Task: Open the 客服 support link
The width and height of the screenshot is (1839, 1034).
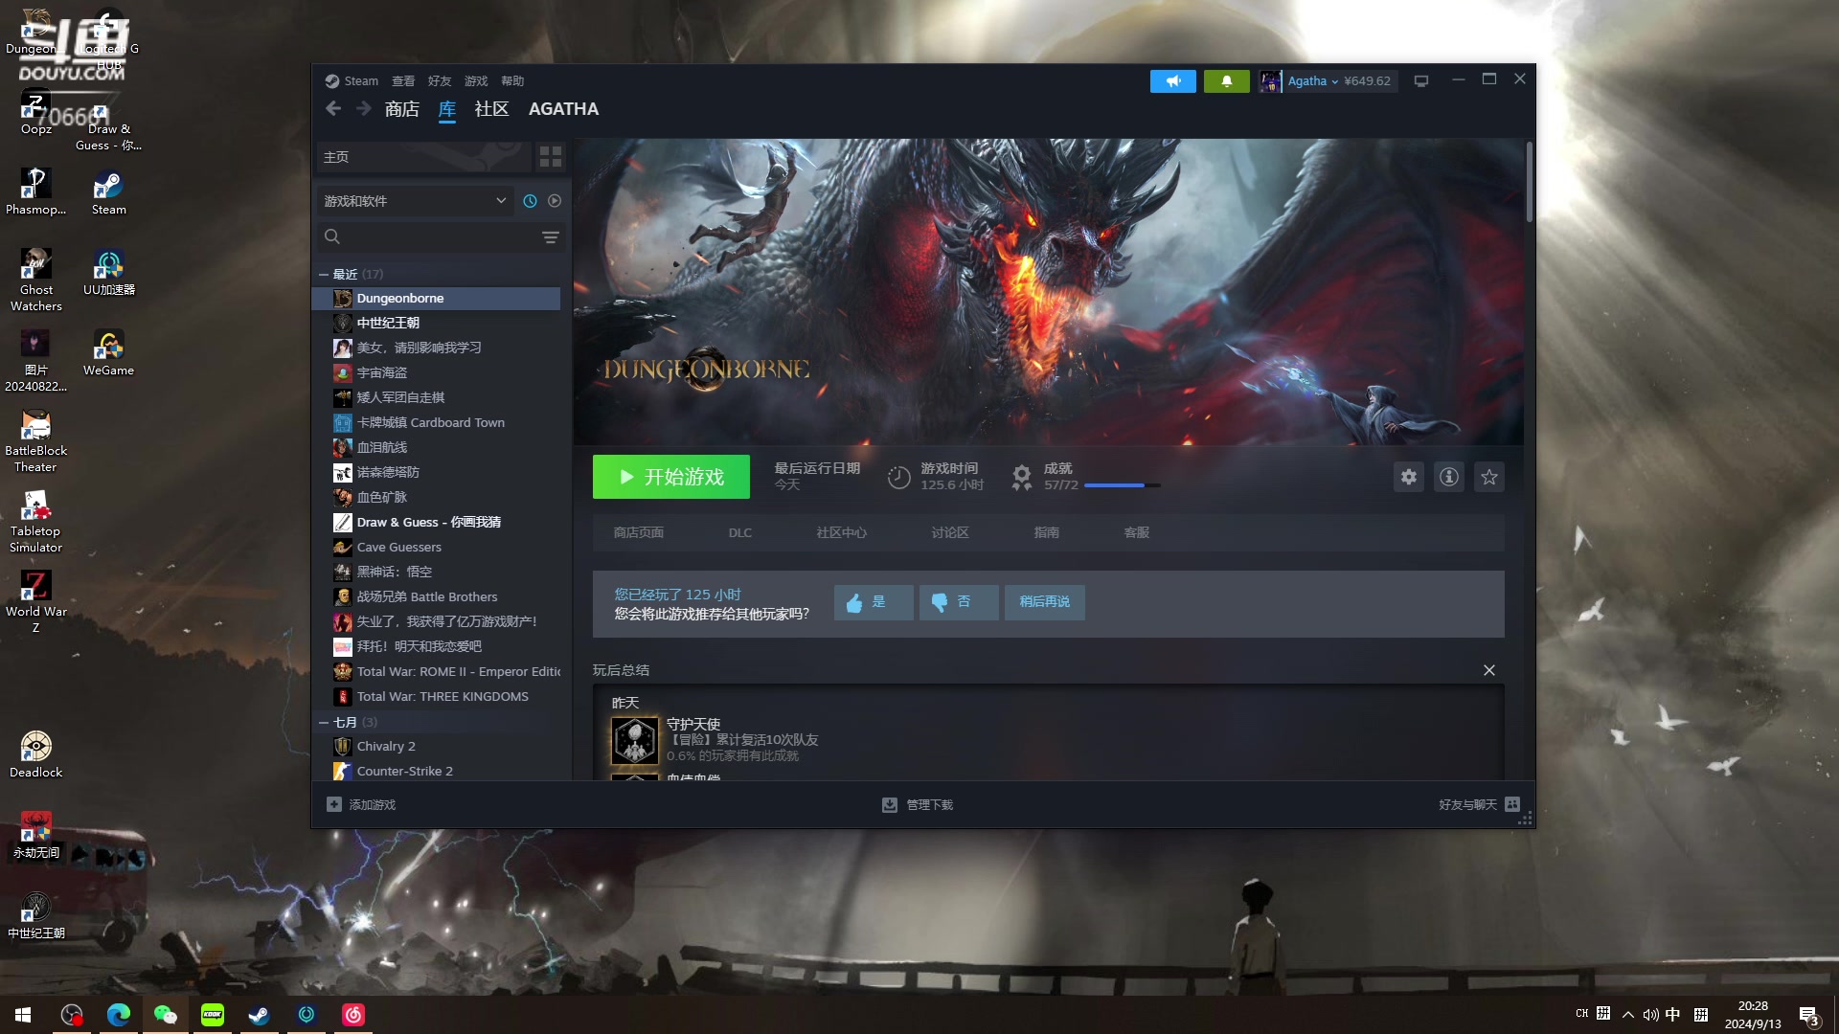Action: (x=1137, y=533)
